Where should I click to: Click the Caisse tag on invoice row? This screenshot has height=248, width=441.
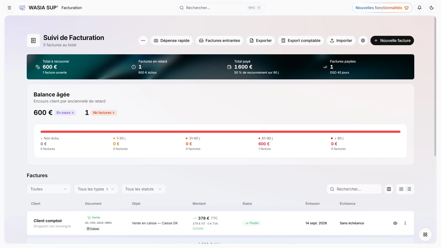pyautogui.click(x=93, y=229)
